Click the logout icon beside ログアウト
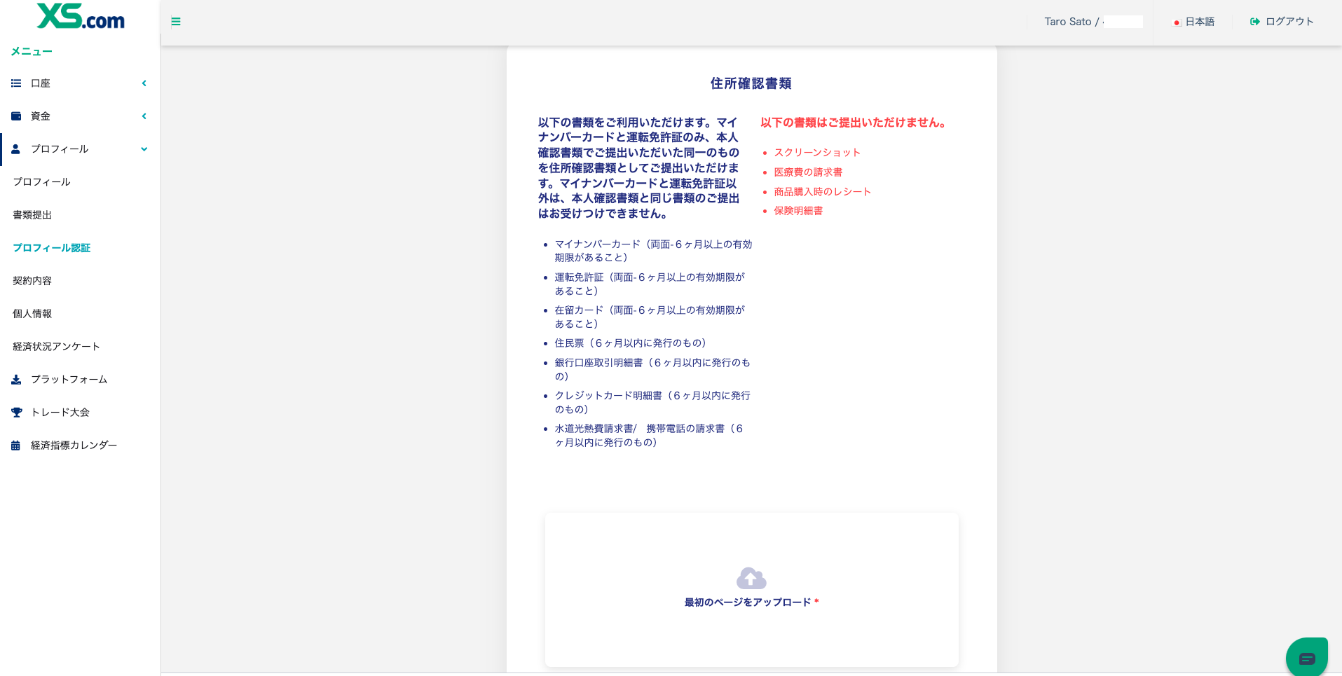The height and width of the screenshot is (676, 1342). 1254,22
